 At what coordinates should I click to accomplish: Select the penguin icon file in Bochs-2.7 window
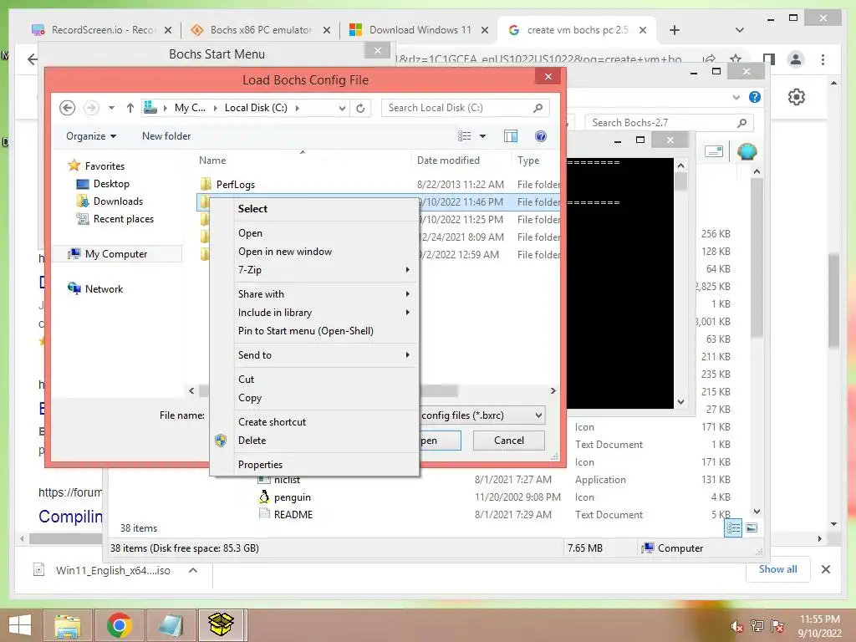[292, 497]
